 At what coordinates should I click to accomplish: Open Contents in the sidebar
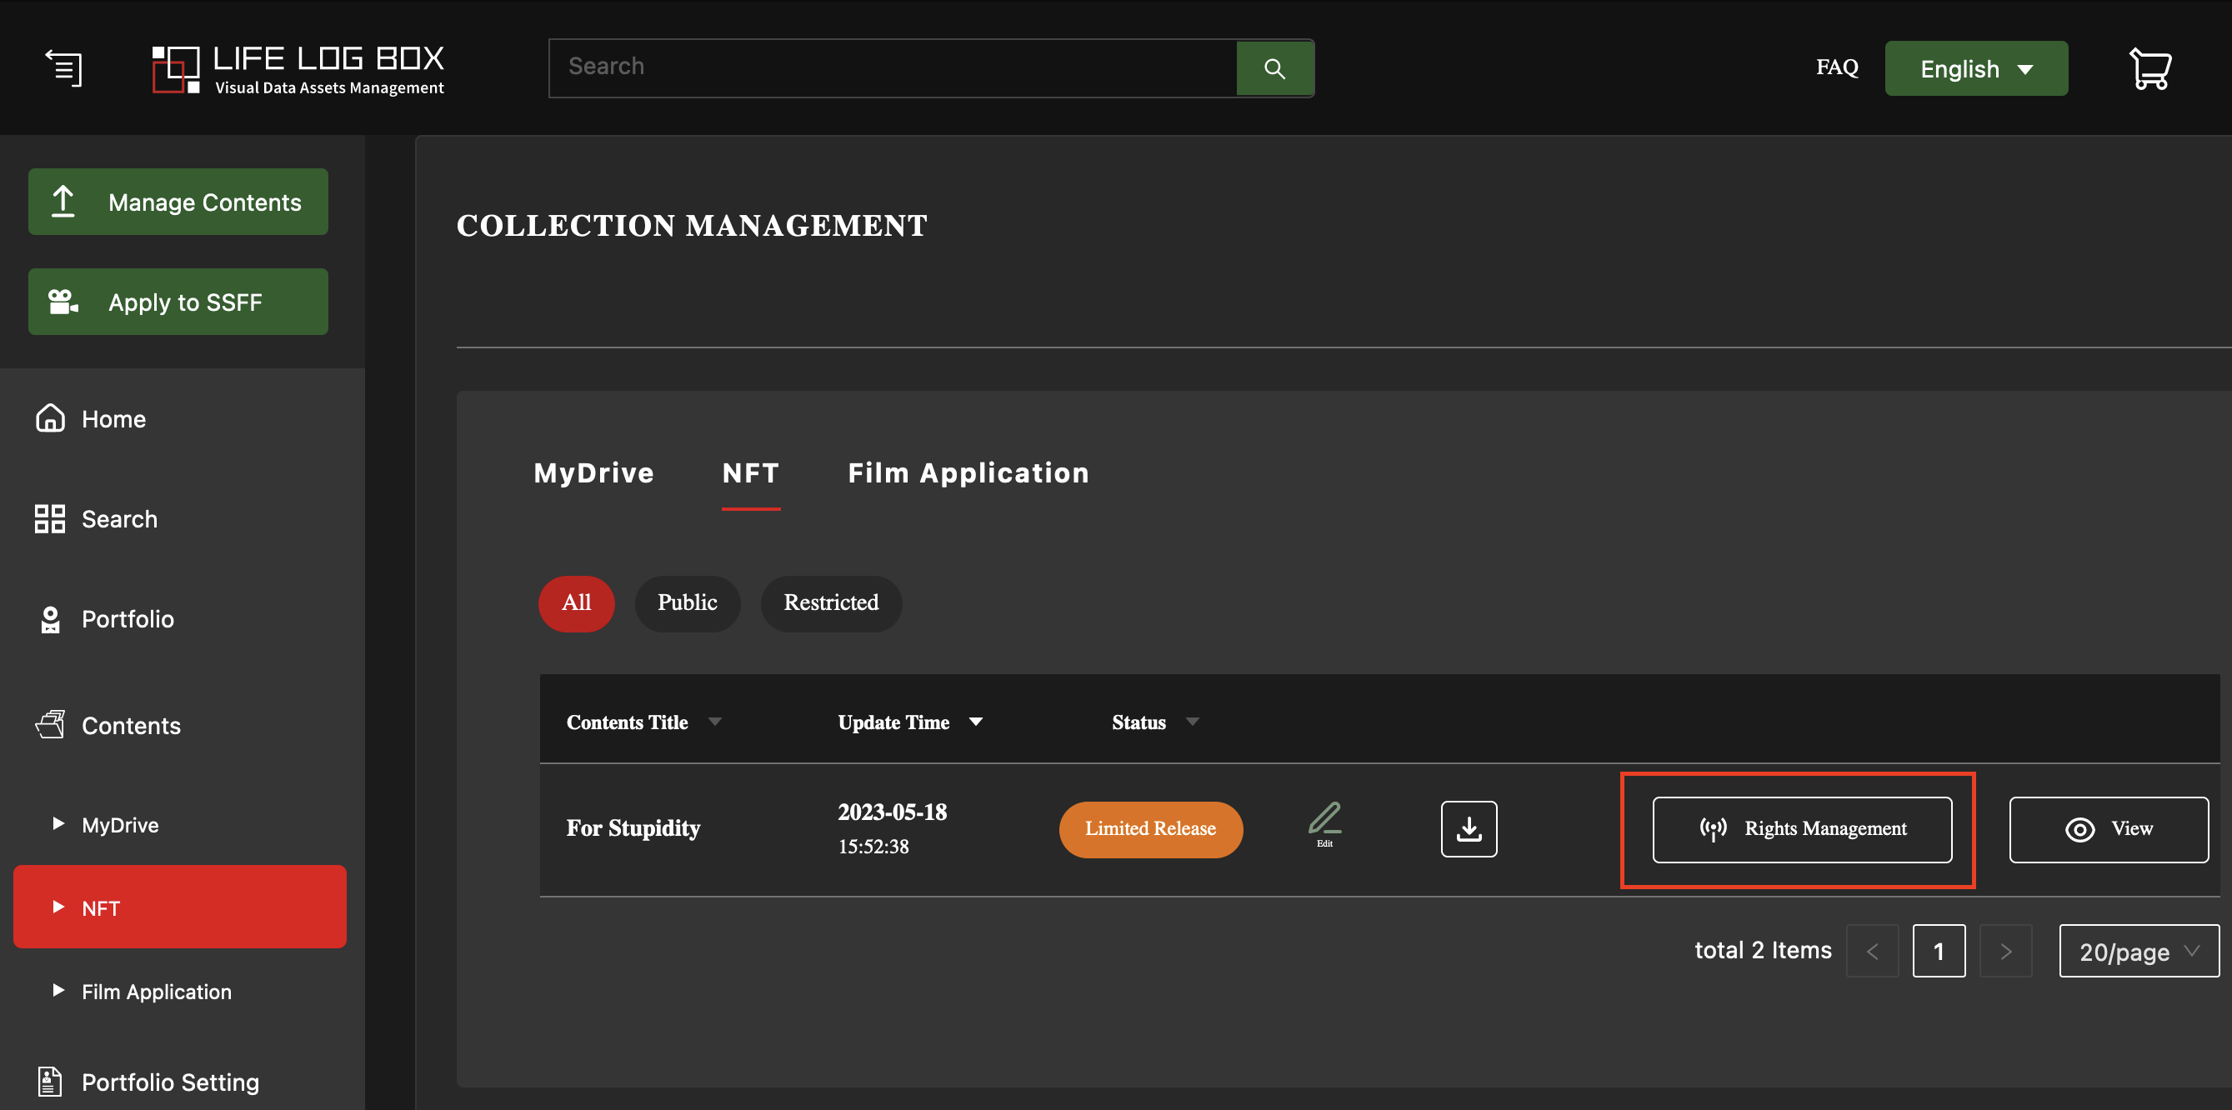[x=108, y=725]
